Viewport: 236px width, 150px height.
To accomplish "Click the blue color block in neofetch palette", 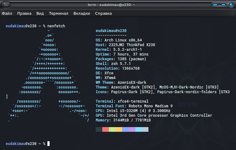I will pos(126,129).
